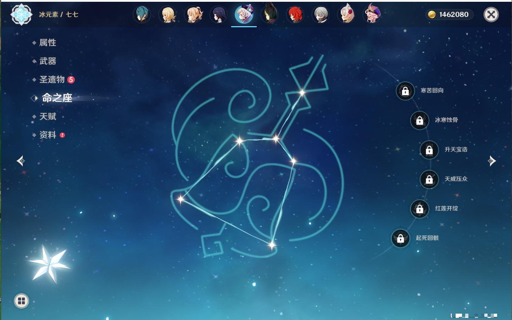The image size is (512, 320).
Task: Select the teal-haired character portrait
Action: [x=142, y=15]
